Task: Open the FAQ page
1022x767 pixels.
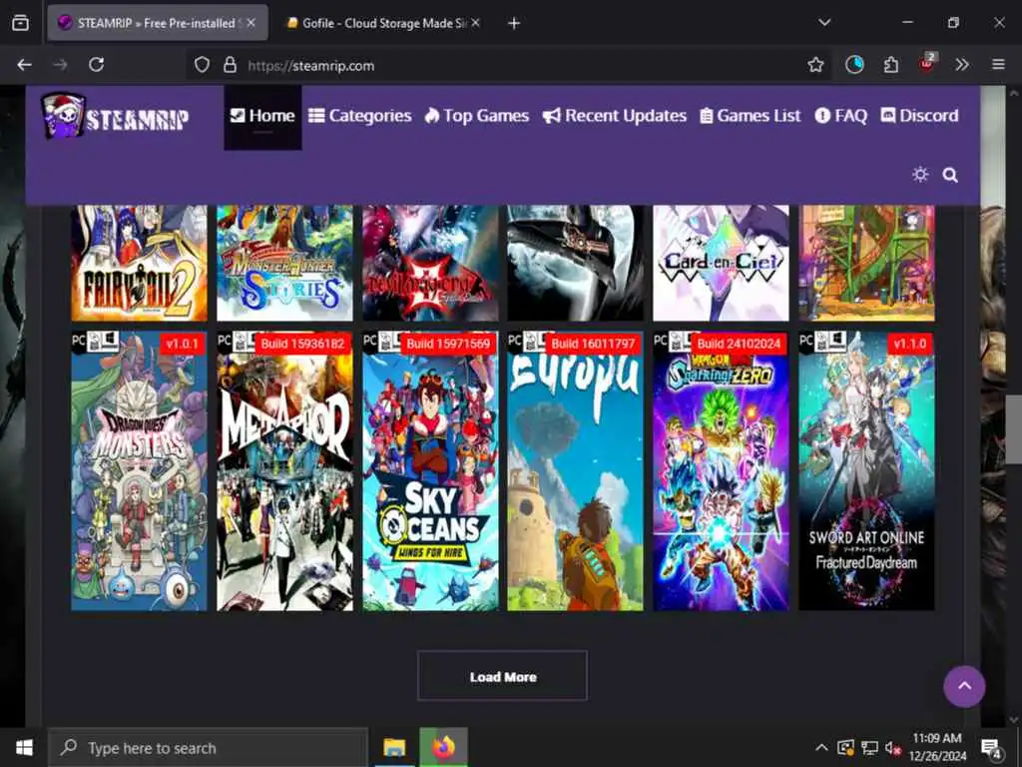Action: pos(840,116)
